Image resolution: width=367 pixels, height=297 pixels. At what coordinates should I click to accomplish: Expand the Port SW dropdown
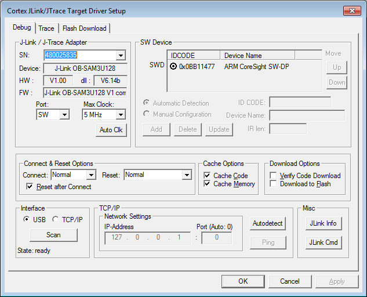tap(64, 115)
